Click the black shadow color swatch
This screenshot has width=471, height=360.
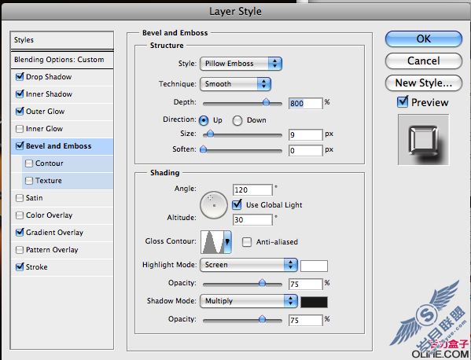pos(315,302)
